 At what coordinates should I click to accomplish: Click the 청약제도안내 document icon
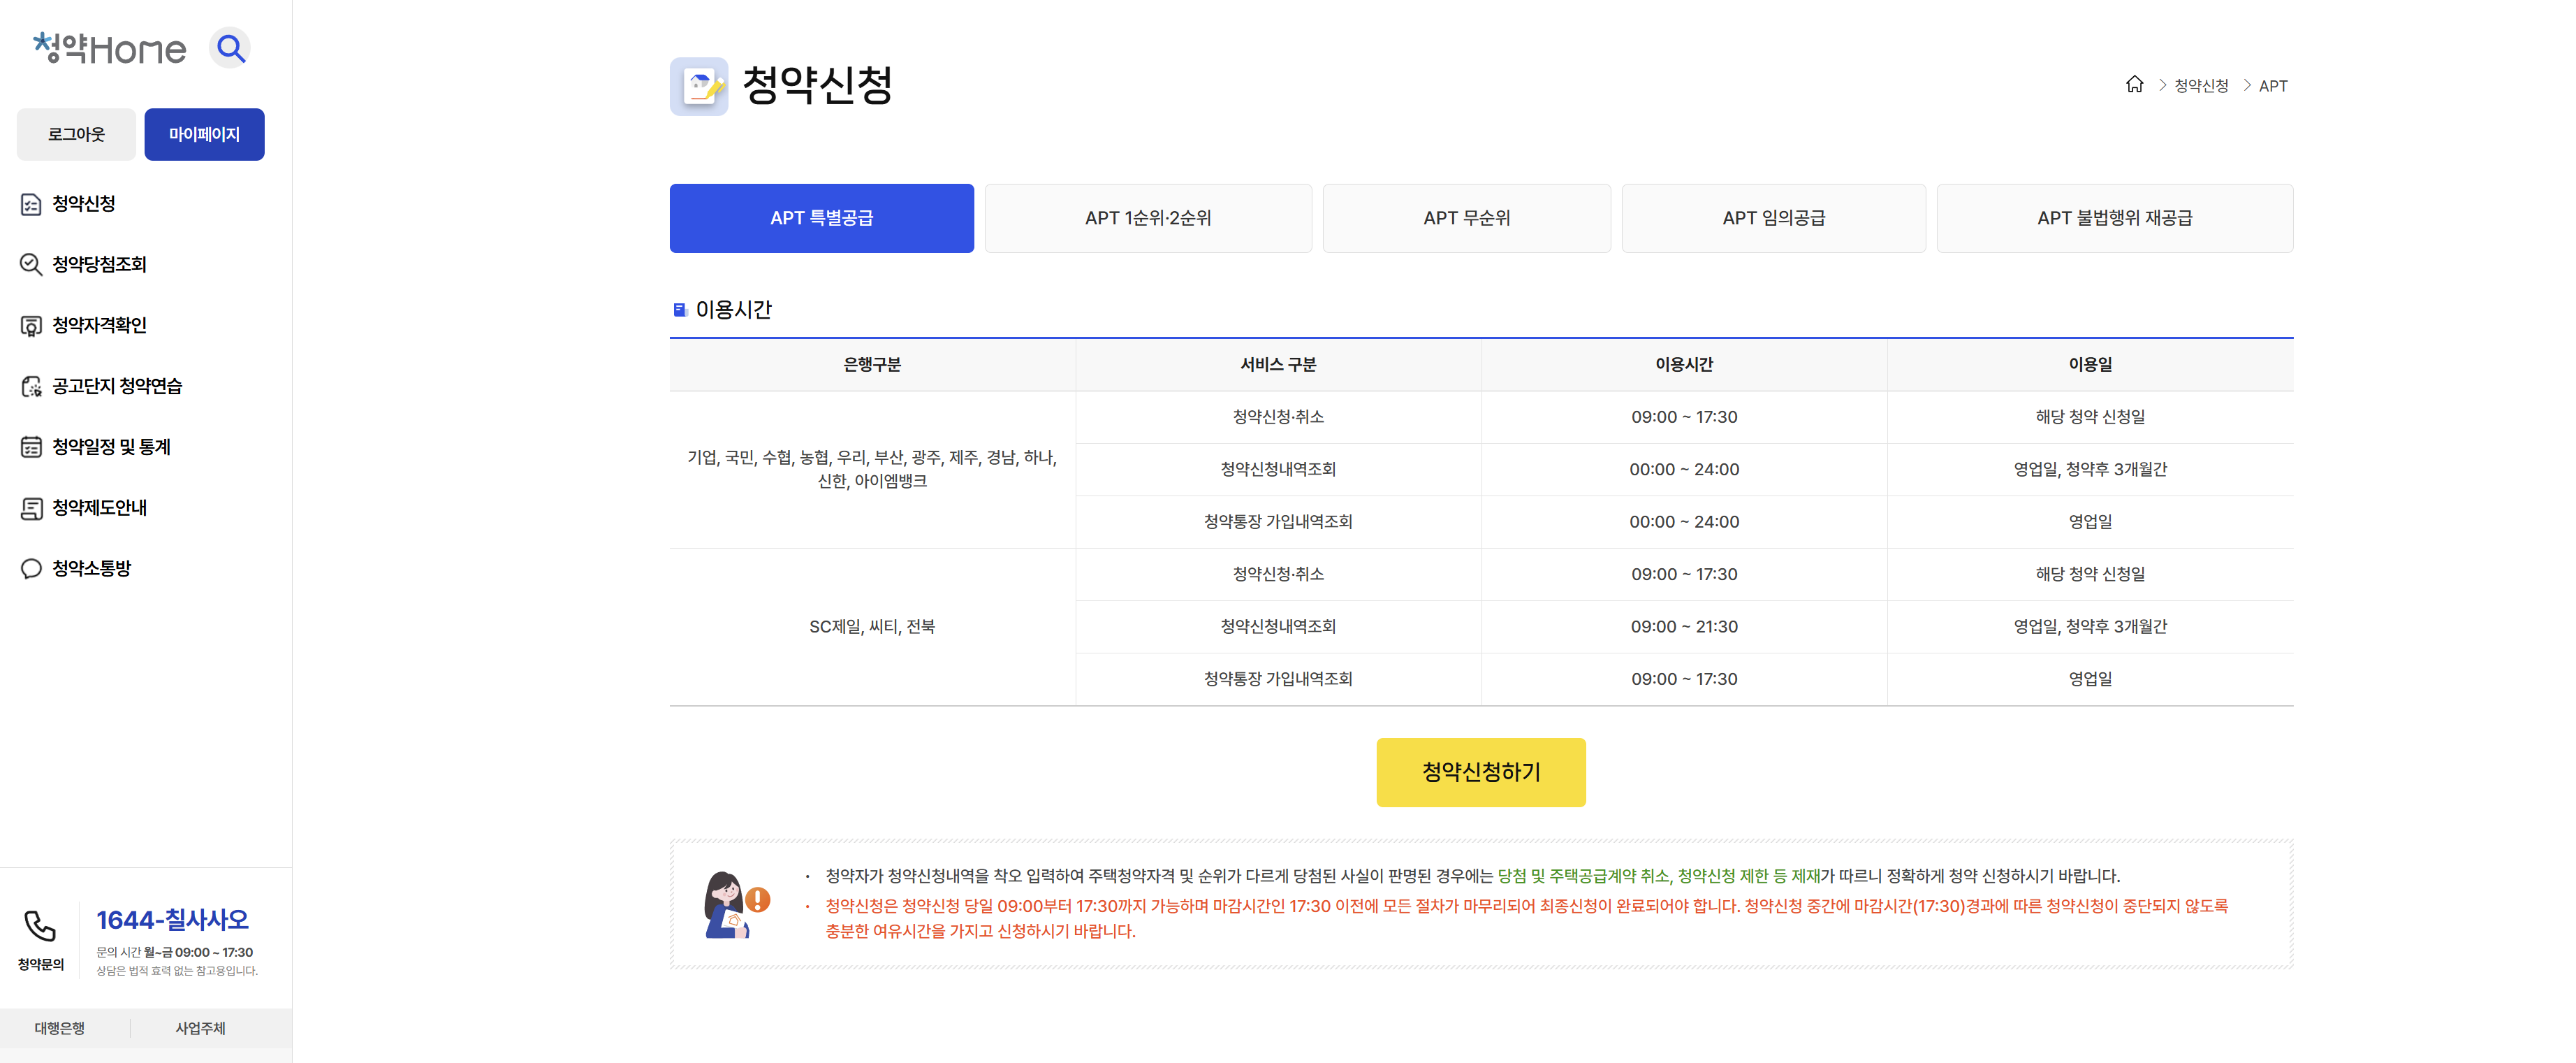click(31, 509)
